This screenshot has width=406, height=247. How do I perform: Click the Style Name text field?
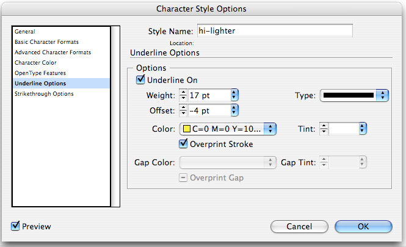click(275, 30)
